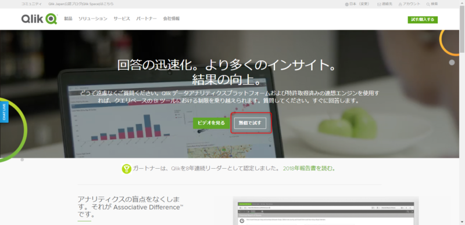Expand the 会社情報 menu
Viewport: 465px width, 225px height.
point(171,19)
